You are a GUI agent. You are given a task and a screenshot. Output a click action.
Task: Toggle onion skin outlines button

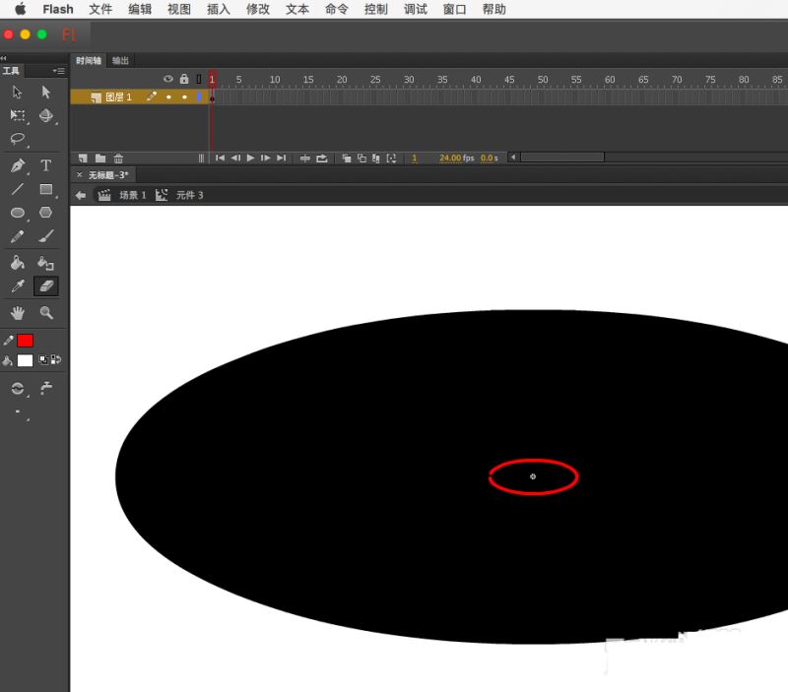point(361,158)
